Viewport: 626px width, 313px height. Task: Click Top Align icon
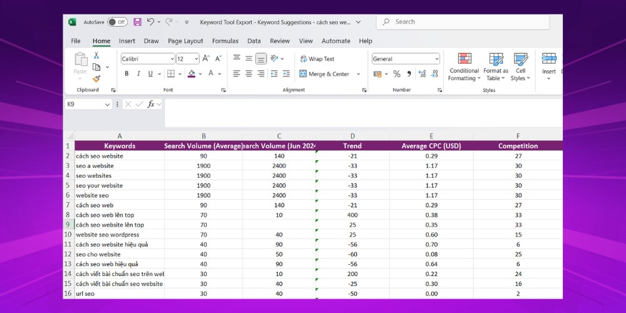[237, 58]
